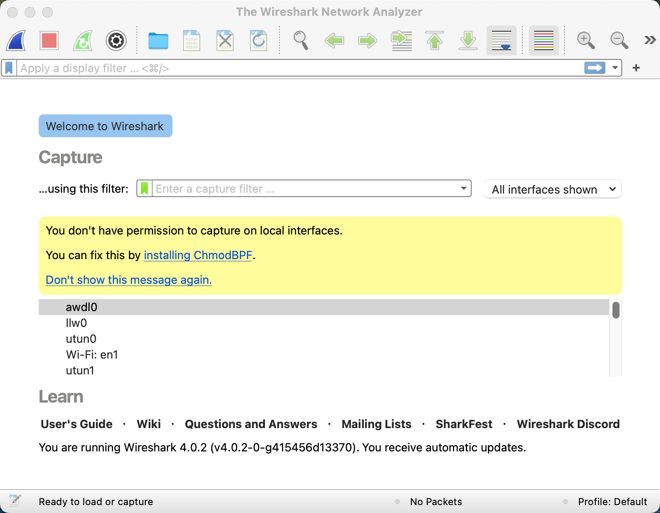The image size is (660, 513).
Task: Close this capture file icon with the X
Action: (x=225, y=40)
